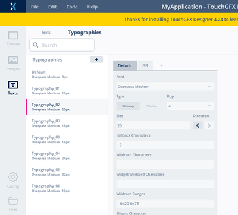This screenshot has height=215, width=238.
Task: Click the search magnifier icon
Action: pos(36,45)
